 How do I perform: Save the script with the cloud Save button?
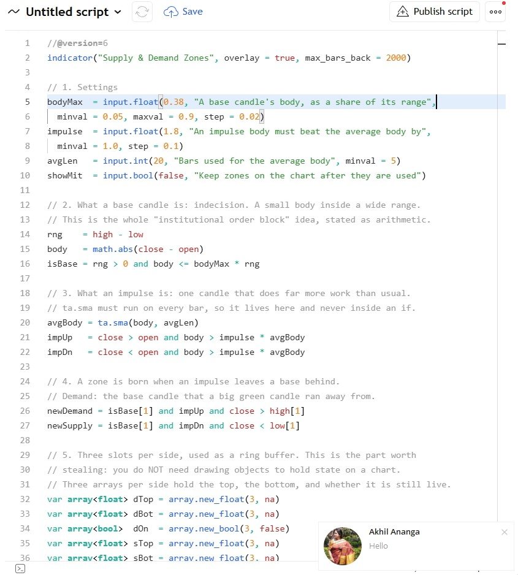[183, 12]
